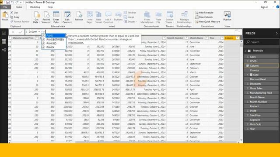Click the Save icon in title bar
The image size is (280, 157).
coord(8,2)
